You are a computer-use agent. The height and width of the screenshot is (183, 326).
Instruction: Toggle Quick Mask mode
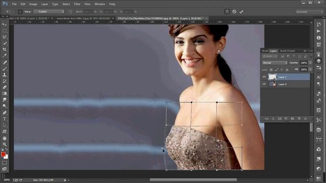coord(5,163)
